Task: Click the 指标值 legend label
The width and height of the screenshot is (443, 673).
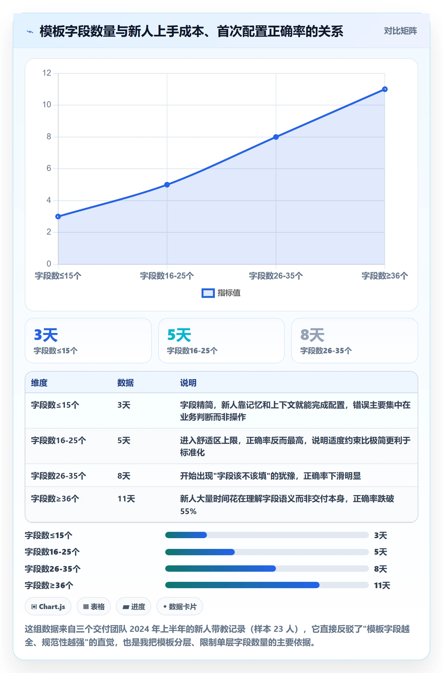Action: click(x=229, y=293)
